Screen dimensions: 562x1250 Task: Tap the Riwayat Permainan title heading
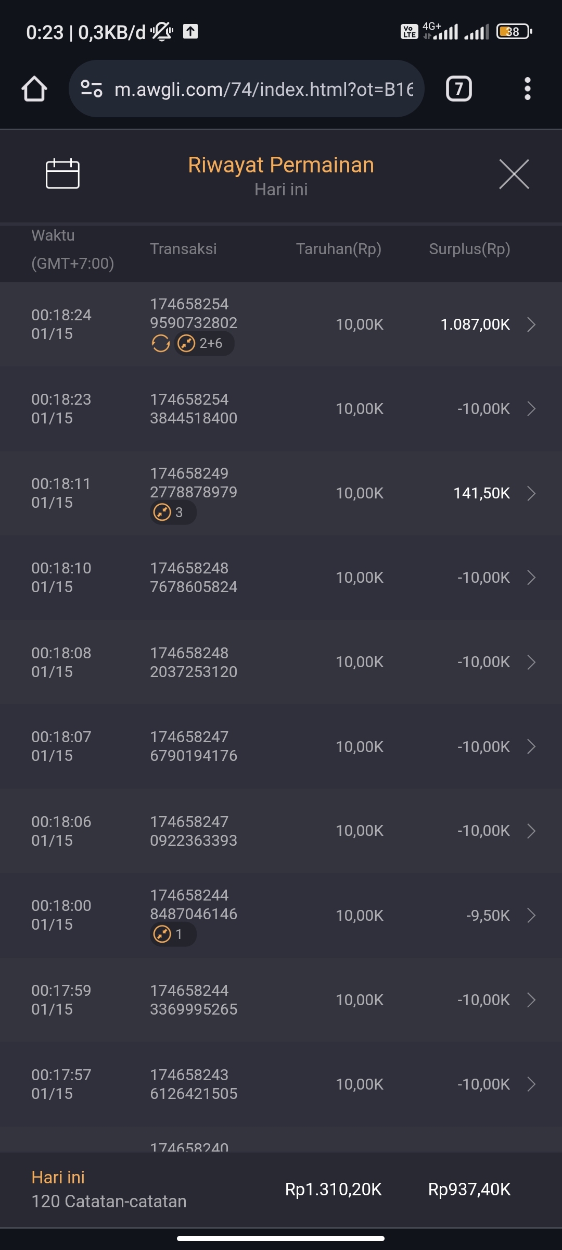281,165
